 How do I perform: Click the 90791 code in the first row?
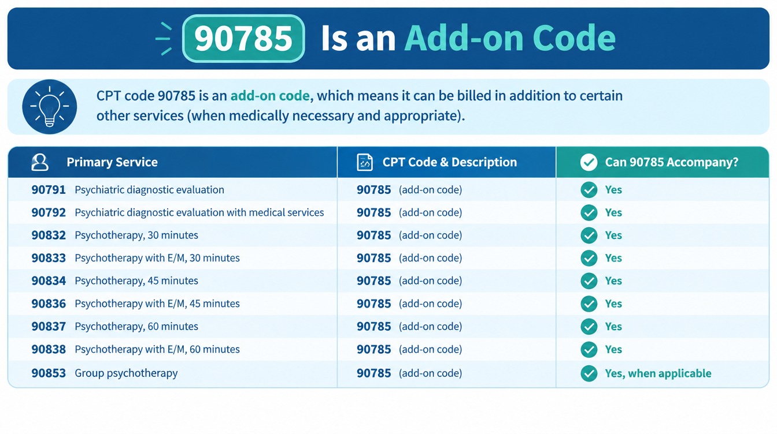[49, 190]
